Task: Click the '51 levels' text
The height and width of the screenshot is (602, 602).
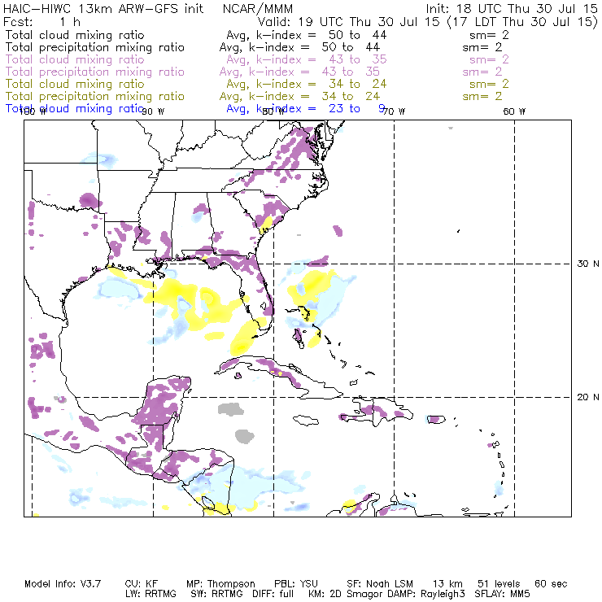Action: pos(499,584)
